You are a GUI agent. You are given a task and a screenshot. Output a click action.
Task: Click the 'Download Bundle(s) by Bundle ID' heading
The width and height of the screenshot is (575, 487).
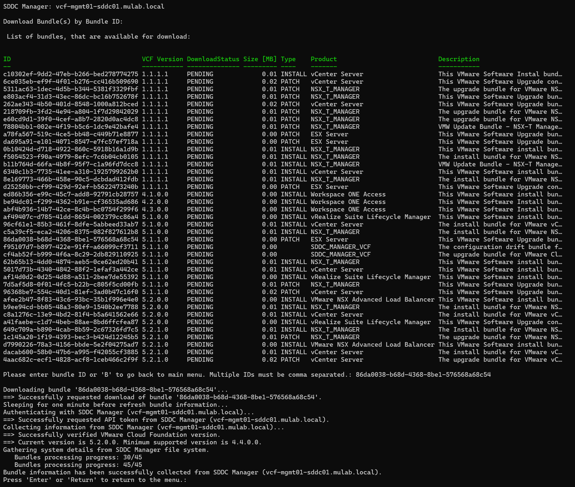pos(63,21)
